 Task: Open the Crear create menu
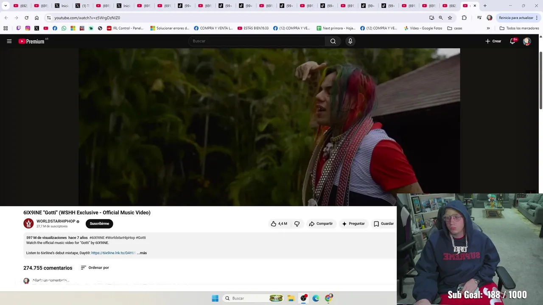(493, 41)
